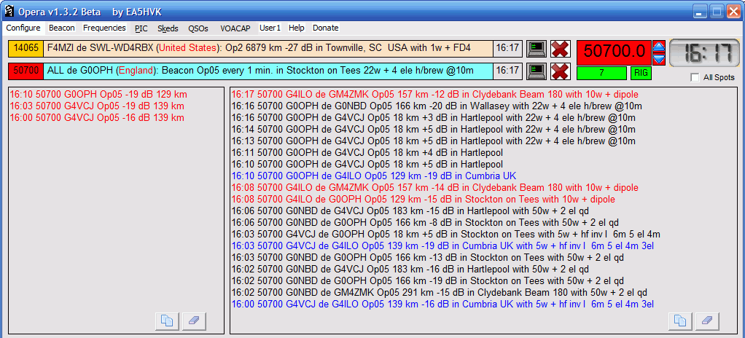This screenshot has width=745, height=338.
Task: Maximize the Opera window
Action: point(717,12)
